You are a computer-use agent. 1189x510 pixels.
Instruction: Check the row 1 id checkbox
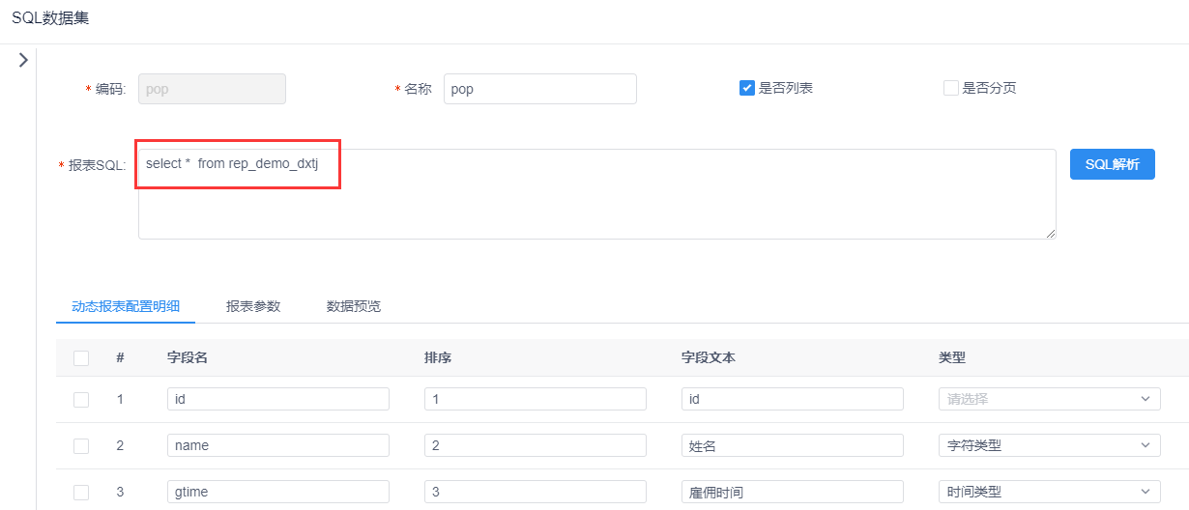[81, 399]
